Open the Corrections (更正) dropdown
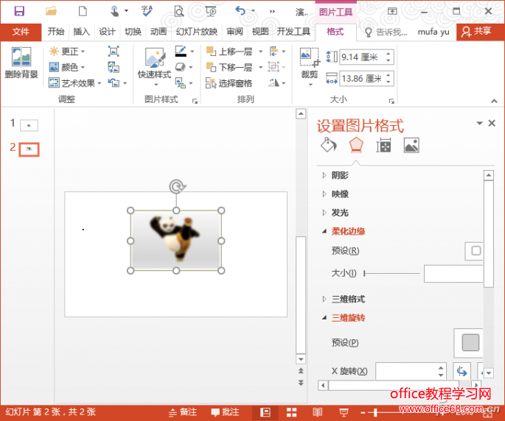The width and height of the screenshot is (505, 421). tap(66, 52)
